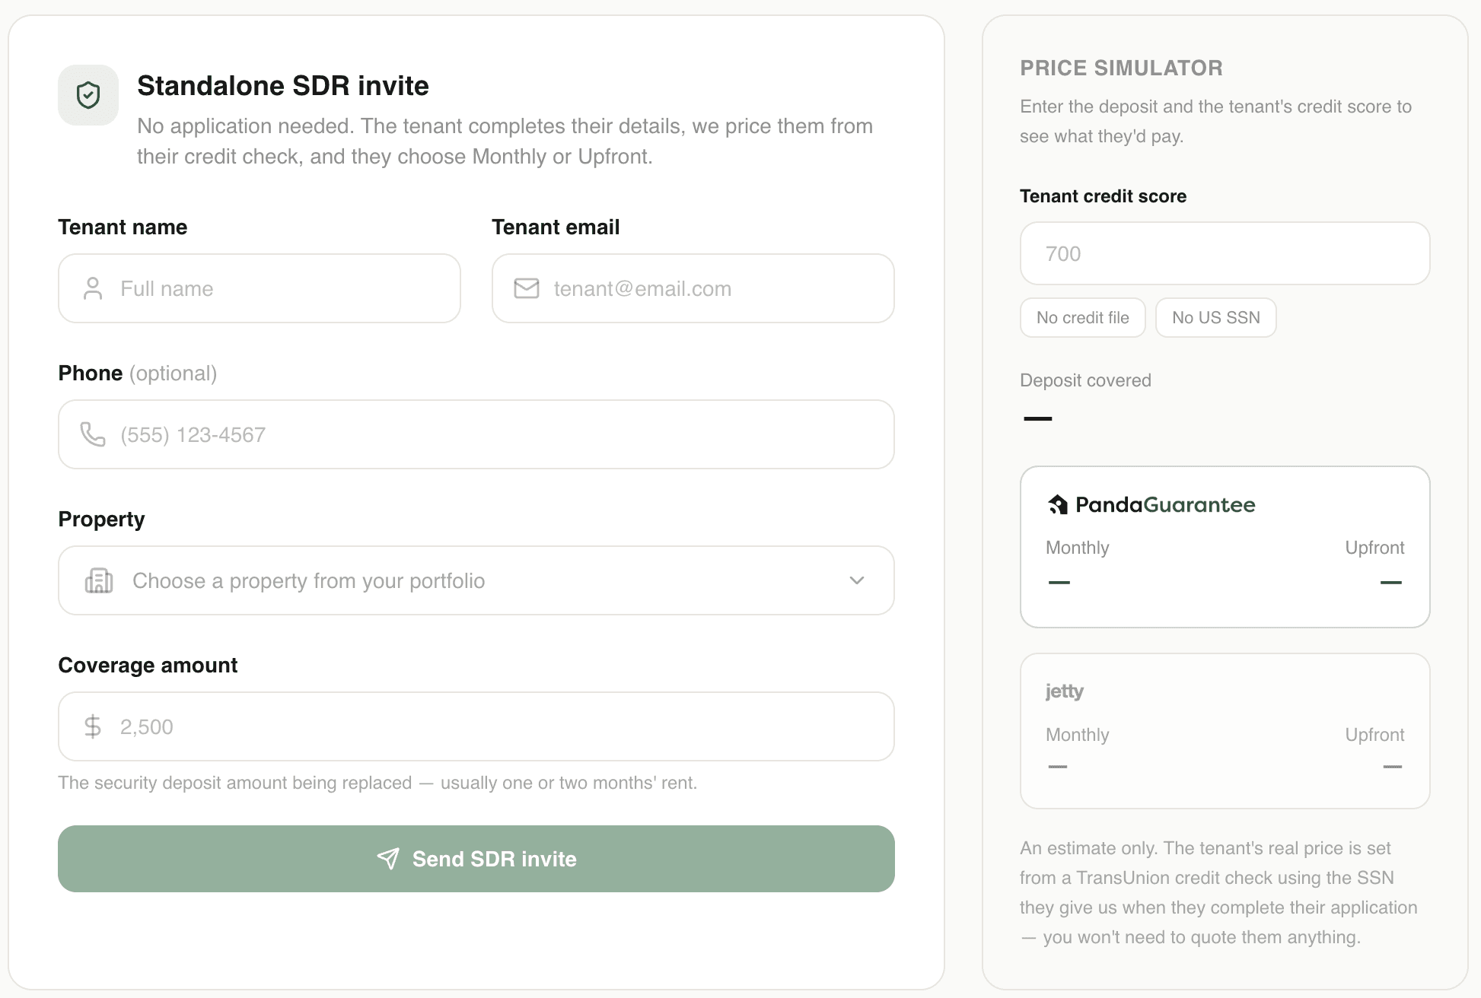Toggle the No US SSN chip

1216,317
